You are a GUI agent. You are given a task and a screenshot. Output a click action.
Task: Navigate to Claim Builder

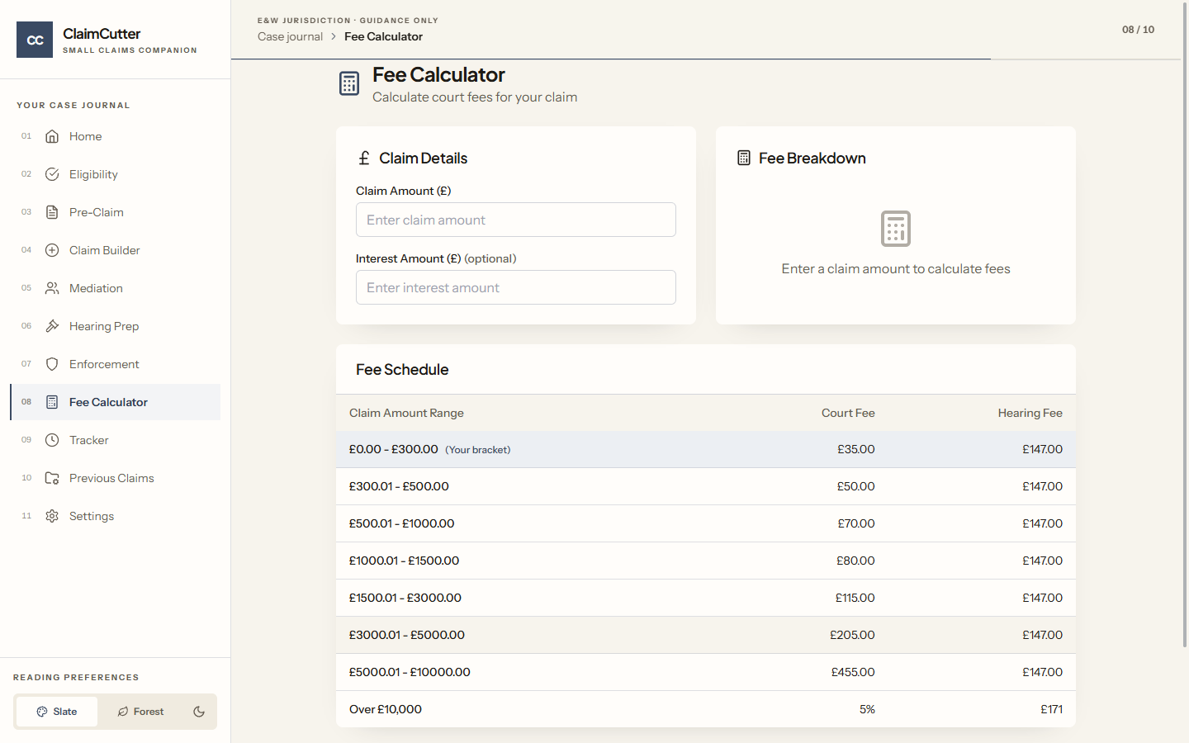tap(116, 250)
